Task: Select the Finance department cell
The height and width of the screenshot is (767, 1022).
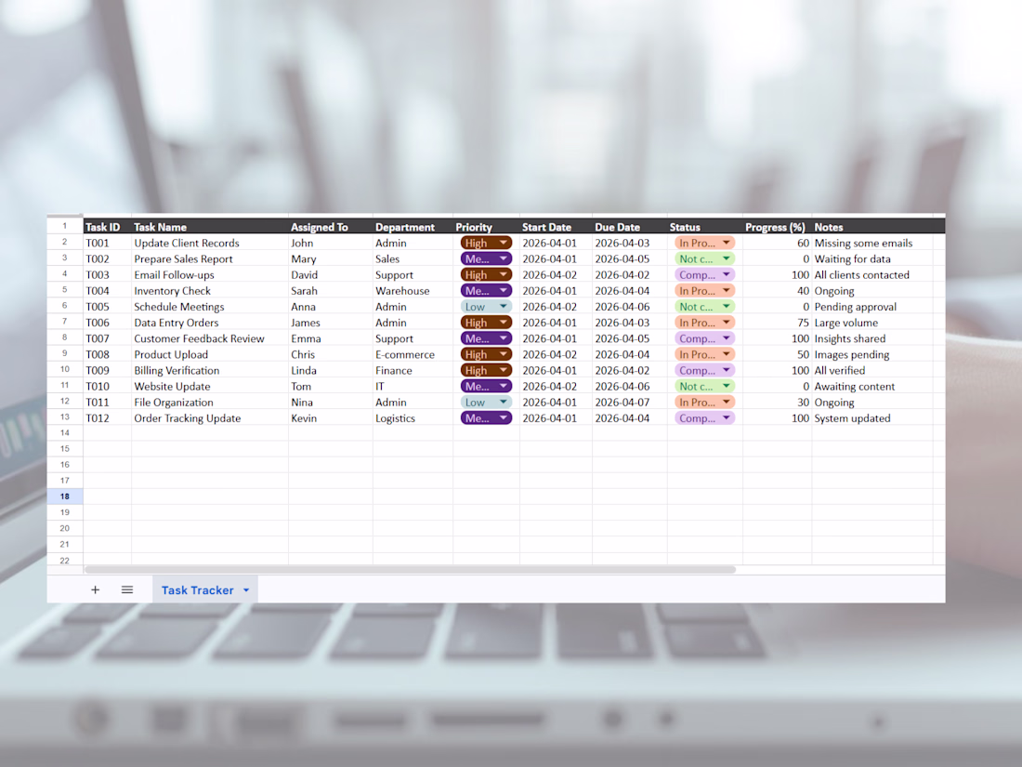Action: coord(413,370)
